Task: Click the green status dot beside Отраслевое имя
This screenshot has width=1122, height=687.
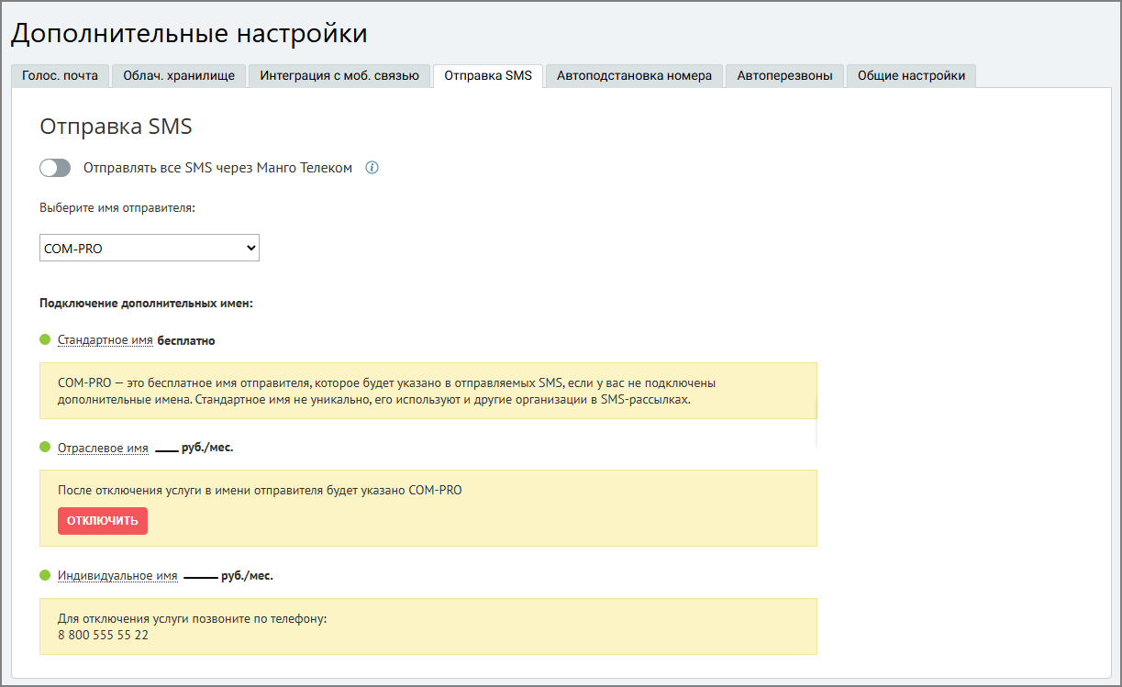Action: 45,447
